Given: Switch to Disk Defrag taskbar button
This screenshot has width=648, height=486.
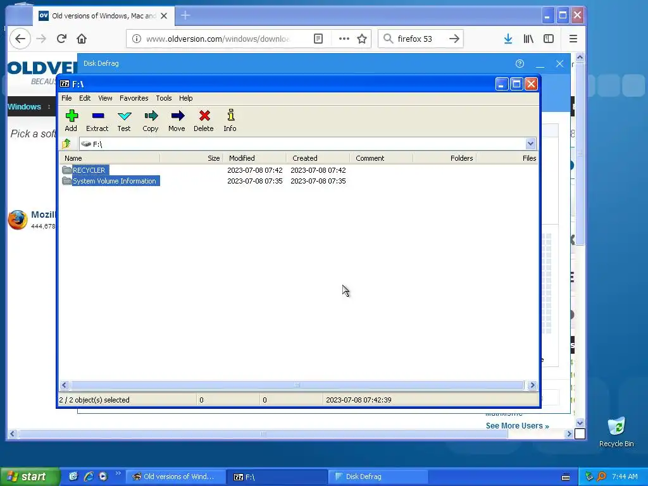Looking at the screenshot, I should tap(378, 477).
